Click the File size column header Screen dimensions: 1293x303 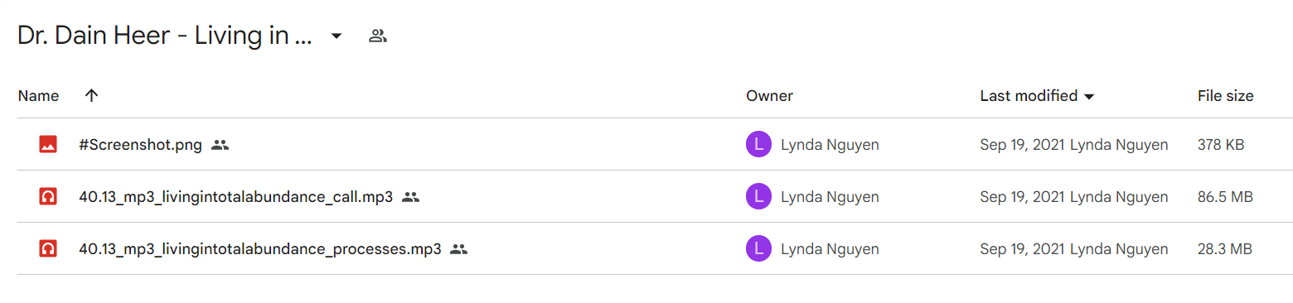click(1225, 96)
